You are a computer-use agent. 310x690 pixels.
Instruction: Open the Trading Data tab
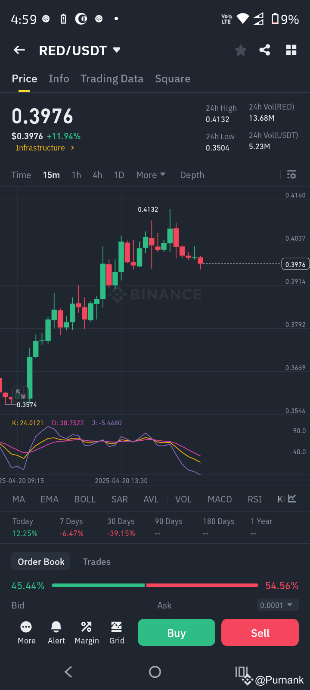coord(112,78)
